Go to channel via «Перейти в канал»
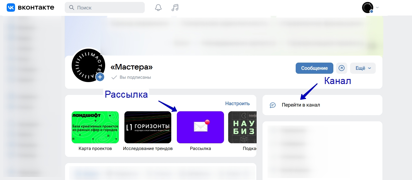Viewport: 412px width, 180px height. point(301,105)
